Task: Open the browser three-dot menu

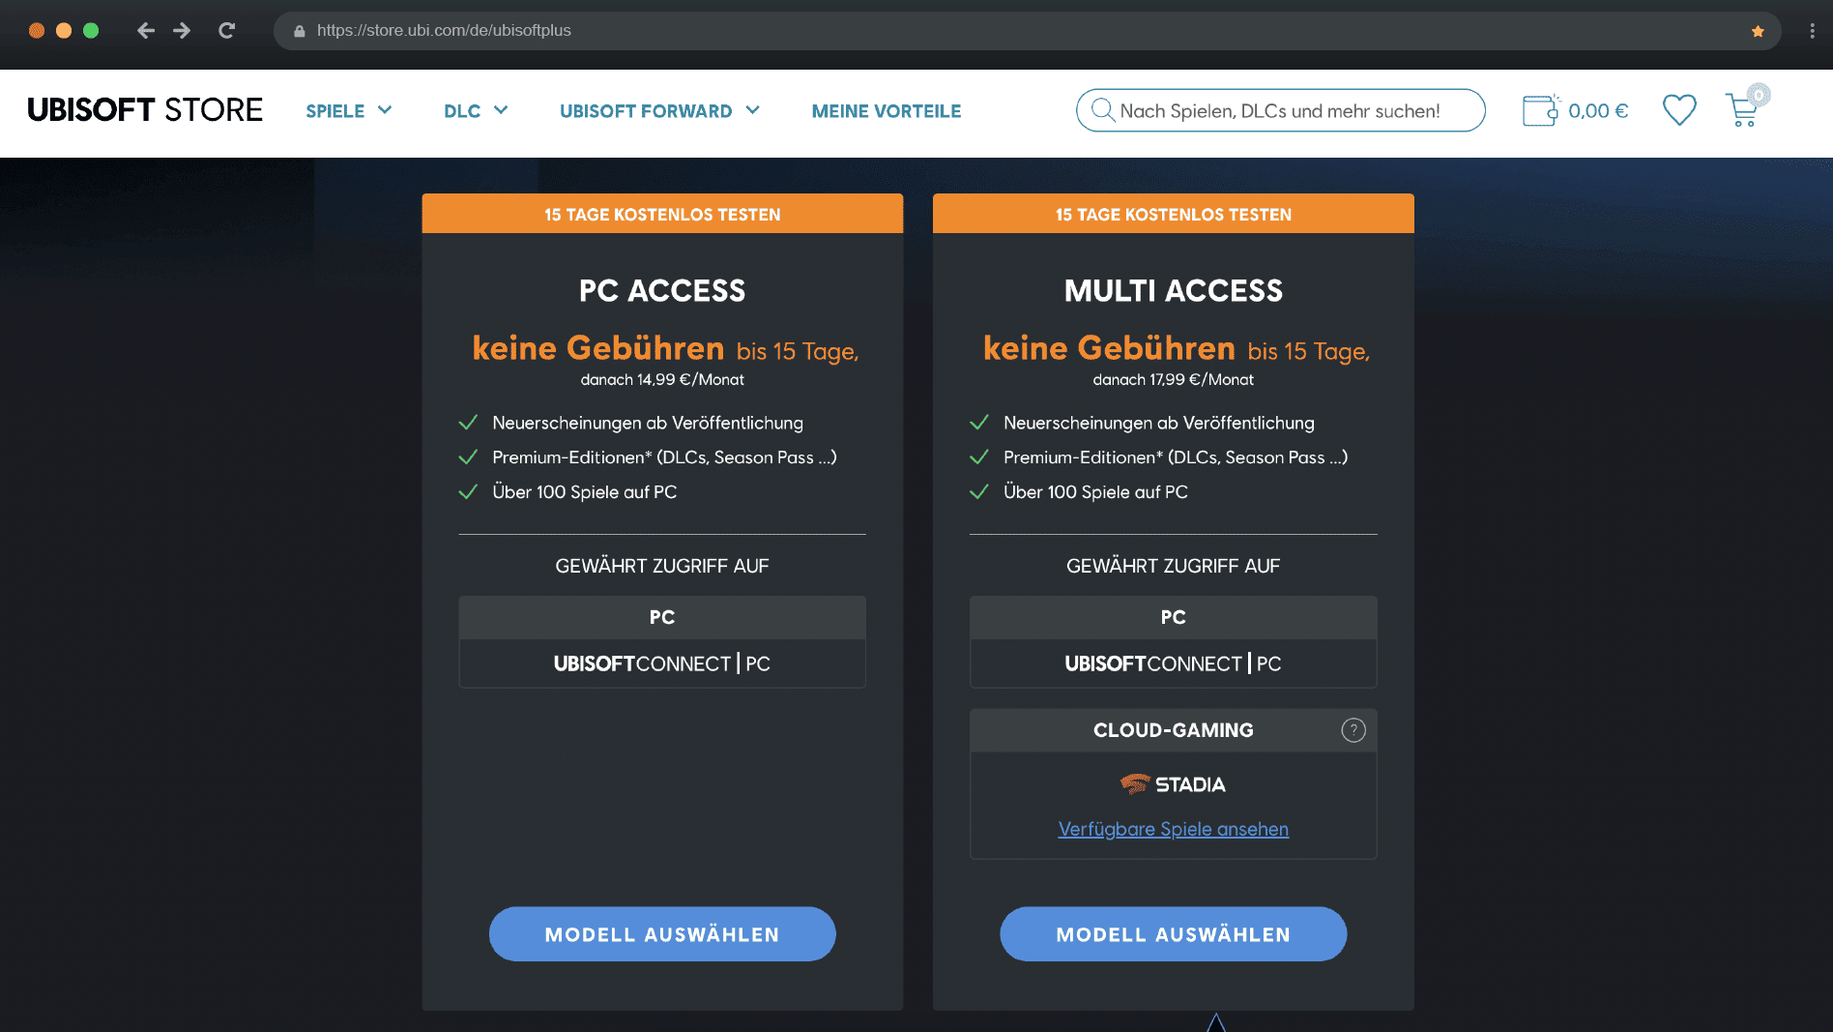Action: tap(1812, 31)
